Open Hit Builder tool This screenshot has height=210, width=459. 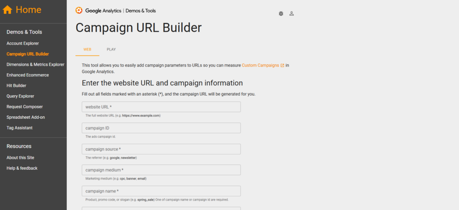pyautogui.click(x=17, y=85)
